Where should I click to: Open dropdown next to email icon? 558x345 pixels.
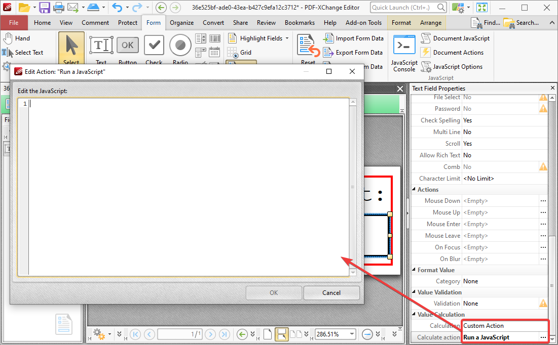pos(83,7)
